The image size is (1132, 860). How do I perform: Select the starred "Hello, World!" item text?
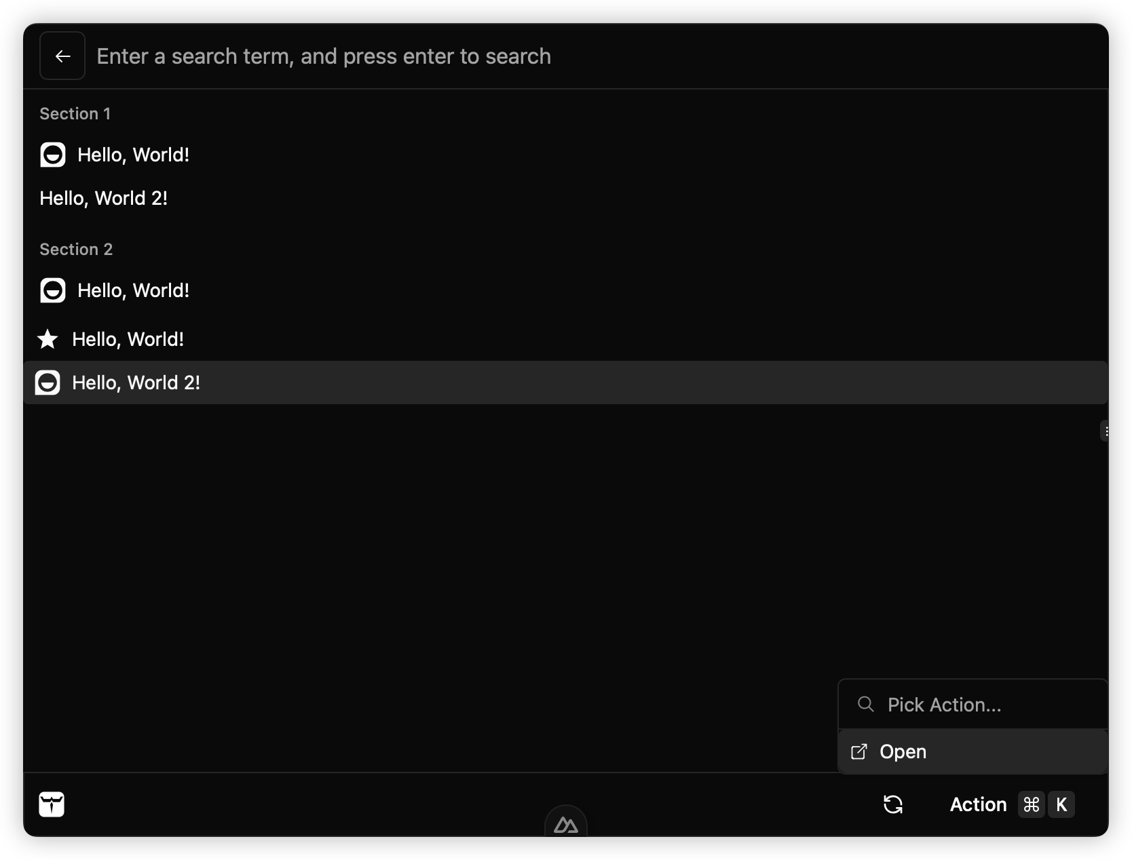pyautogui.click(x=128, y=339)
